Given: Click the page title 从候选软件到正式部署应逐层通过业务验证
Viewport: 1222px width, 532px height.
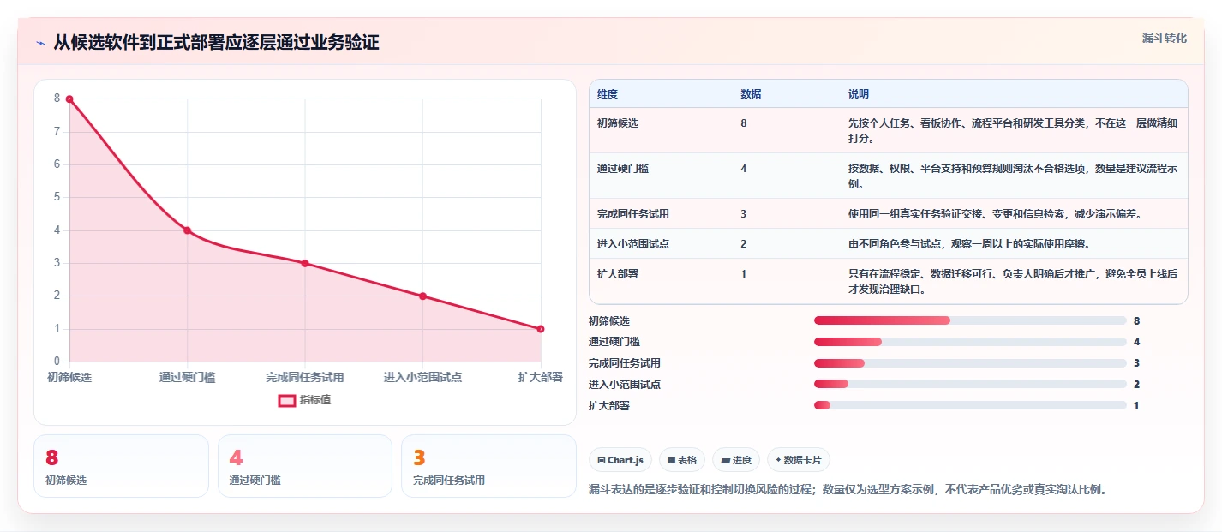Looking at the screenshot, I should coord(216,42).
